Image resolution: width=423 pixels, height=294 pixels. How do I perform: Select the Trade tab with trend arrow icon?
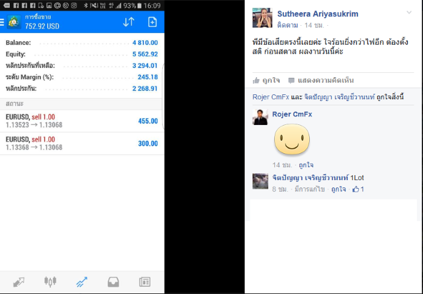point(82,282)
